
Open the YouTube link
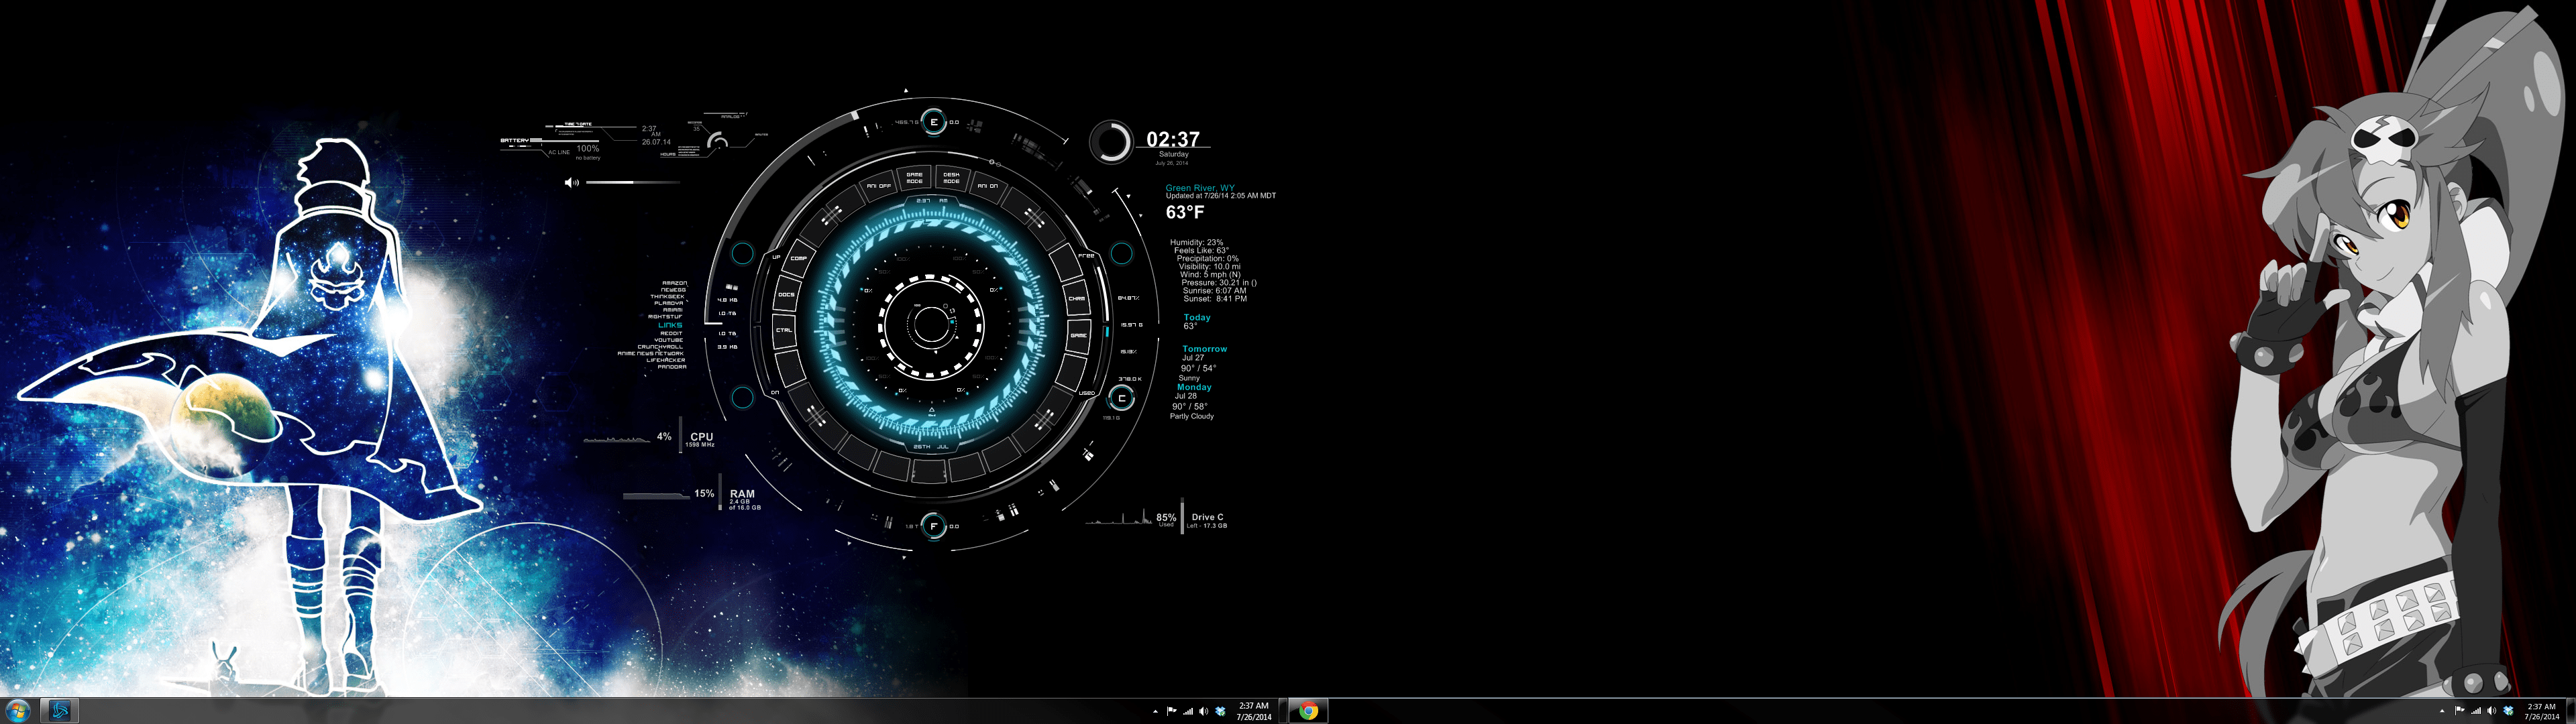click(x=668, y=341)
